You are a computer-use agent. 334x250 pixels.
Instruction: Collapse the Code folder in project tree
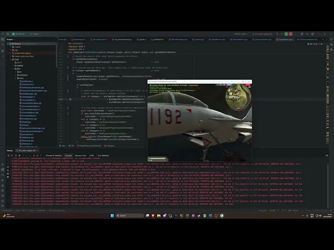(x=10, y=59)
